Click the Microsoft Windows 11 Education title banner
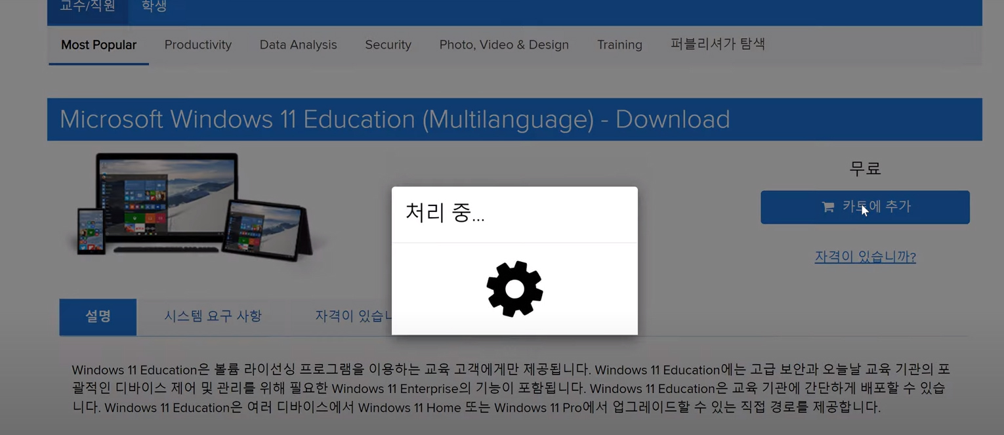 514,119
